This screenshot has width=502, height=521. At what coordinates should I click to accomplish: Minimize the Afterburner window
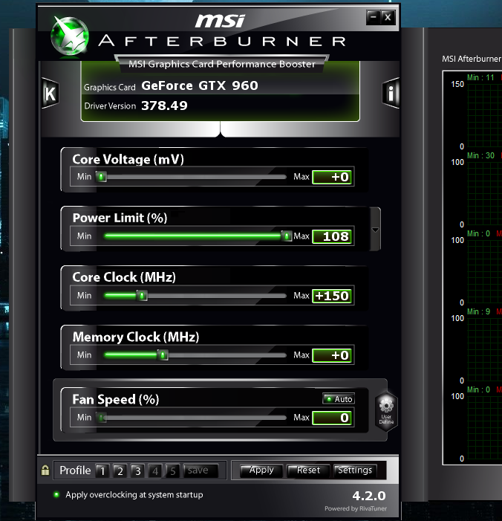pos(374,17)
